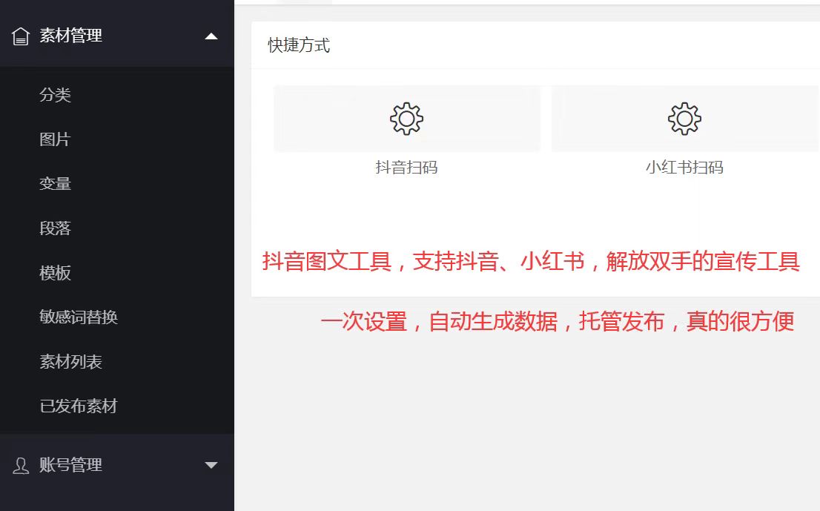Expand 账号管理 using the down arrow

211,465
